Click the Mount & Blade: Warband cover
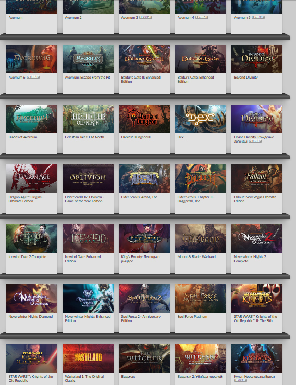Screen dimensions: 296x385 (200, 238)
